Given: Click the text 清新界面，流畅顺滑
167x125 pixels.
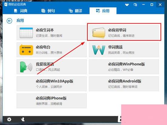Looking at the screenshot, I should (x=49, y=104).
